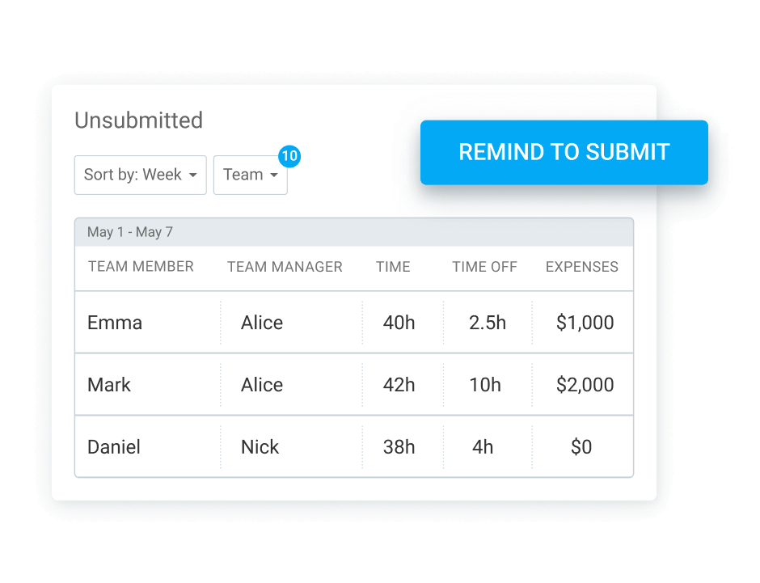Viewport: 760px width, 583px height.
Task: Click the blue 10 notification badge
Action: 289,156
